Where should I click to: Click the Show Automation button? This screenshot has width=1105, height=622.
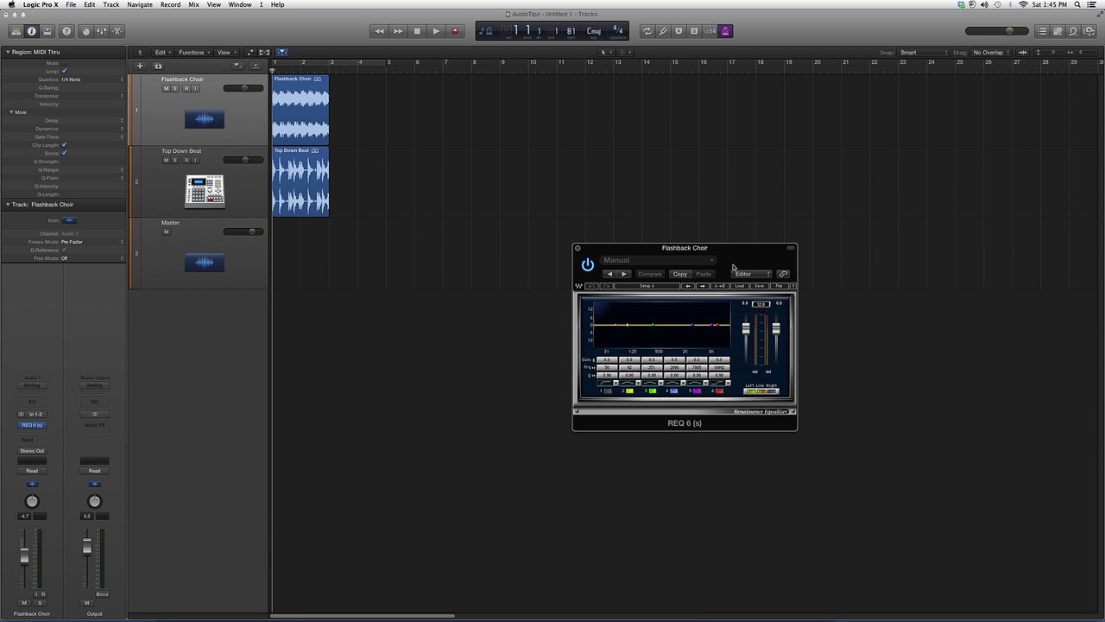[x=250, y=52]
